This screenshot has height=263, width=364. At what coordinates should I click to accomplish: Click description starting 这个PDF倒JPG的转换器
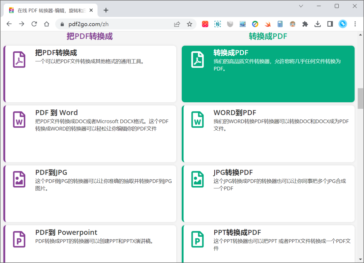pyautogui.click(x=103, y=185)
